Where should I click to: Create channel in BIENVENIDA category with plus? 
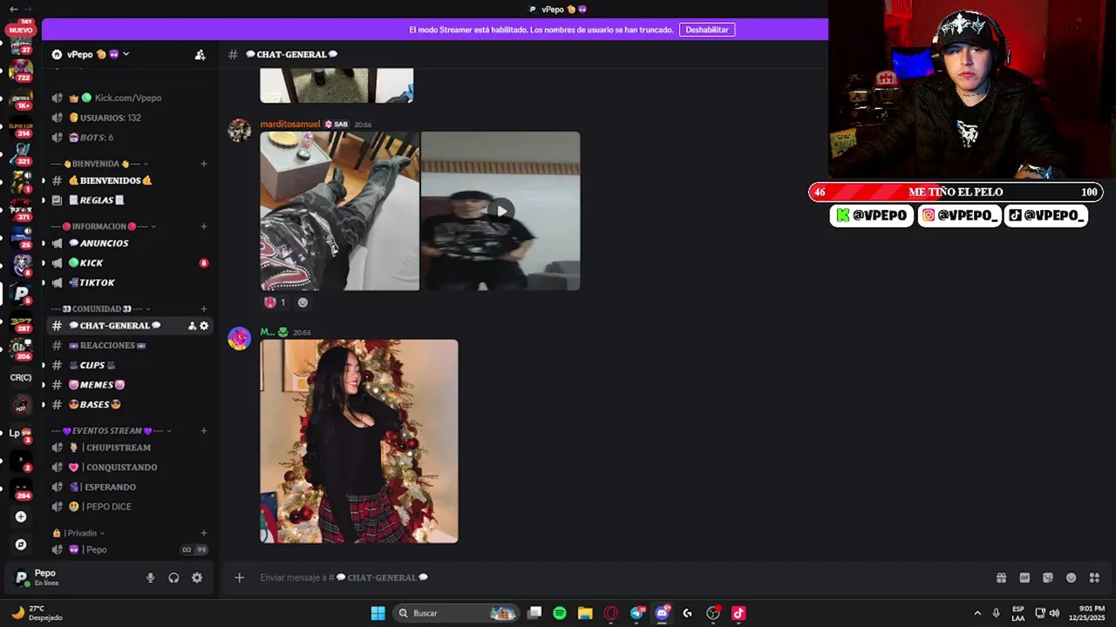(x=204, y=164)
